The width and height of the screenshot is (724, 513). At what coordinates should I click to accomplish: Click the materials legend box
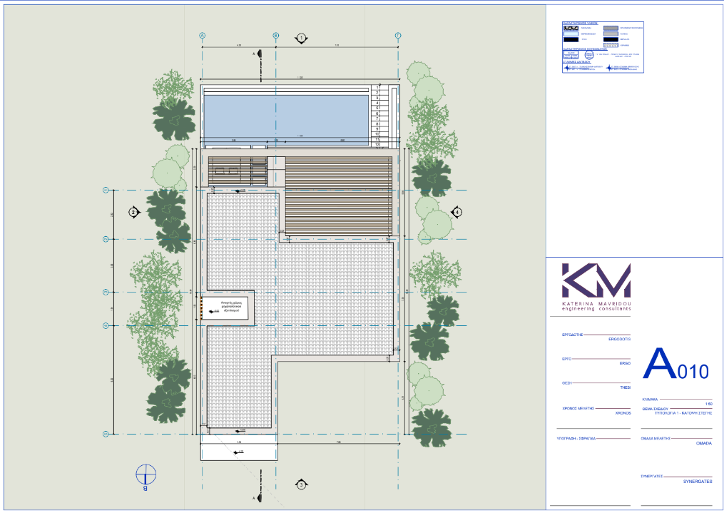pos(603,46)
